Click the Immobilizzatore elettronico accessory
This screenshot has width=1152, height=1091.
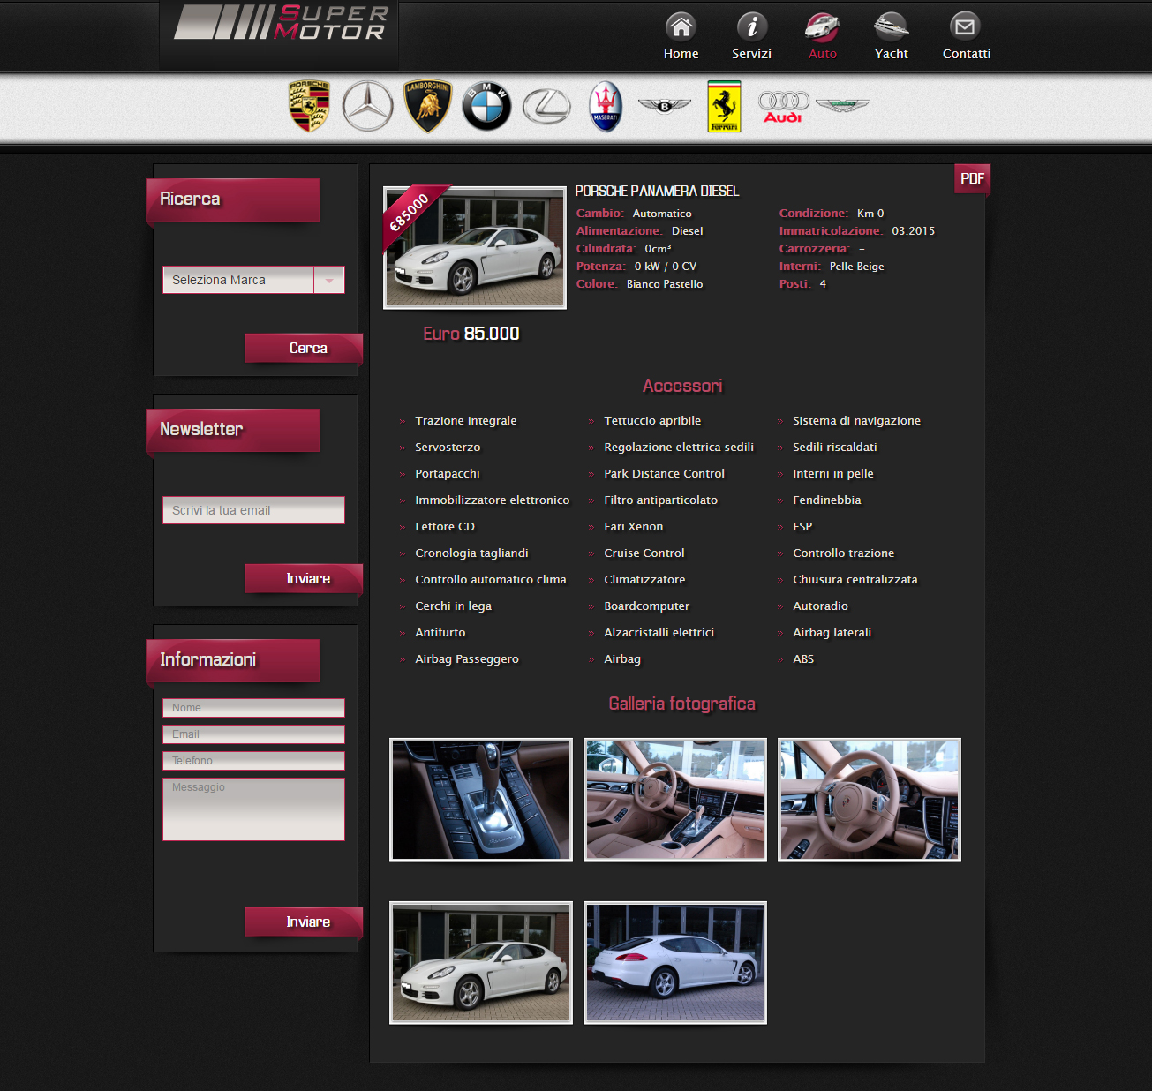point(493,500)
